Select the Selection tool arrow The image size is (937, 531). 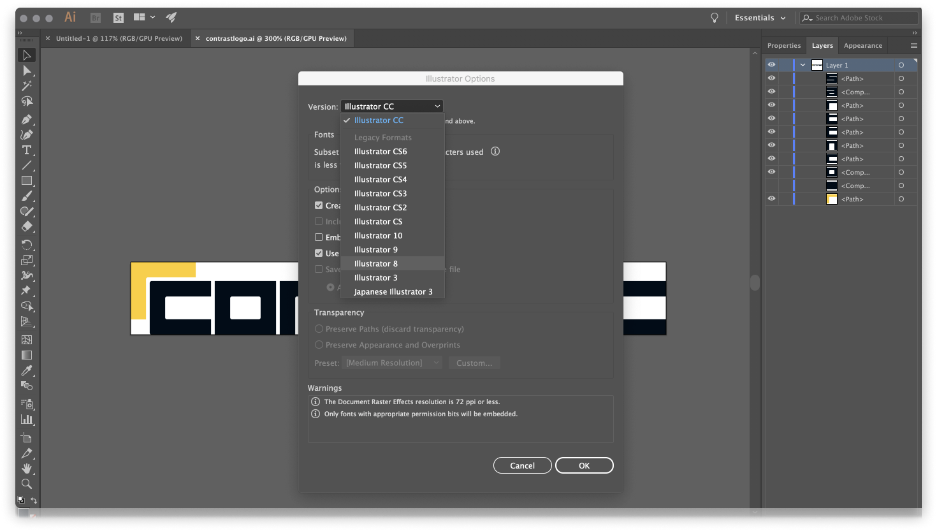click(x=27, y=55)
